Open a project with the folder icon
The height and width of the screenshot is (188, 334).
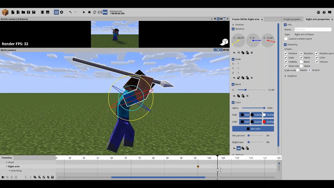[x=23, y=12]
